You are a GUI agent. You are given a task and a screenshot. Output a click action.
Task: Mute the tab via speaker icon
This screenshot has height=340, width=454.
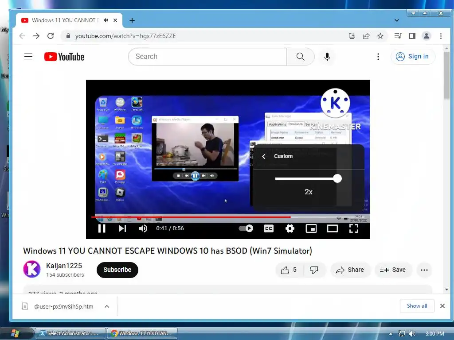(x=106, y=20)
